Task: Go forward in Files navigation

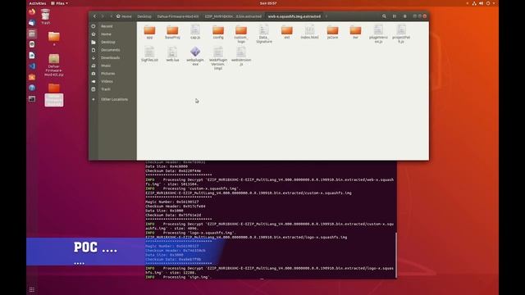Action: click(x=103, y=16)
